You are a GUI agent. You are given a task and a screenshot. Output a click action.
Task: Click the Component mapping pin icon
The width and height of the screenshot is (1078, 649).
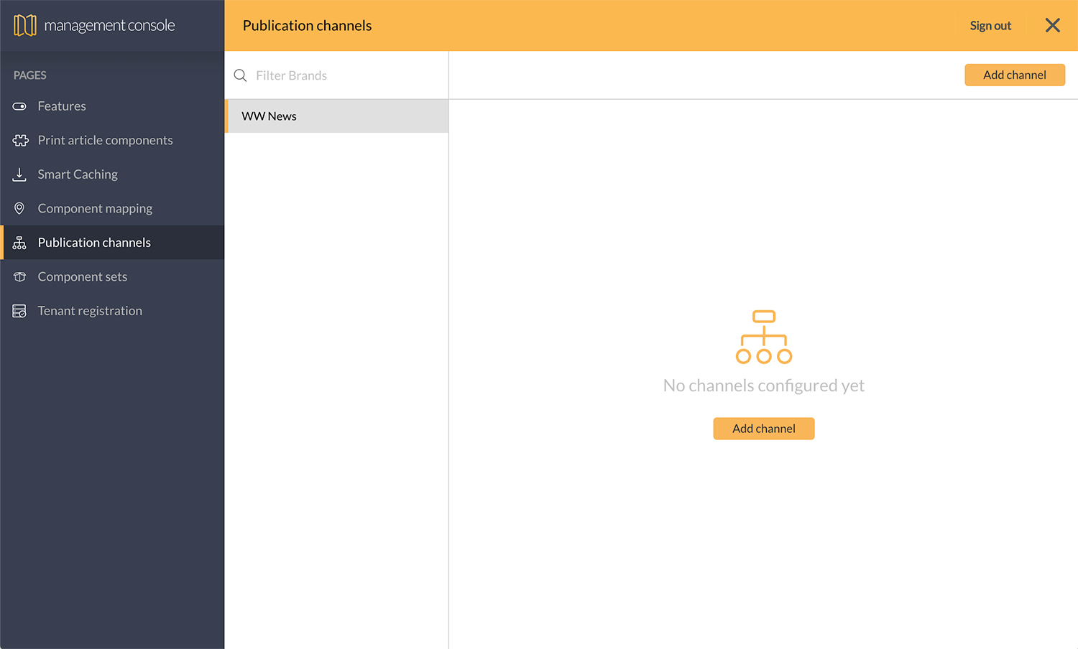pos(19,208)
